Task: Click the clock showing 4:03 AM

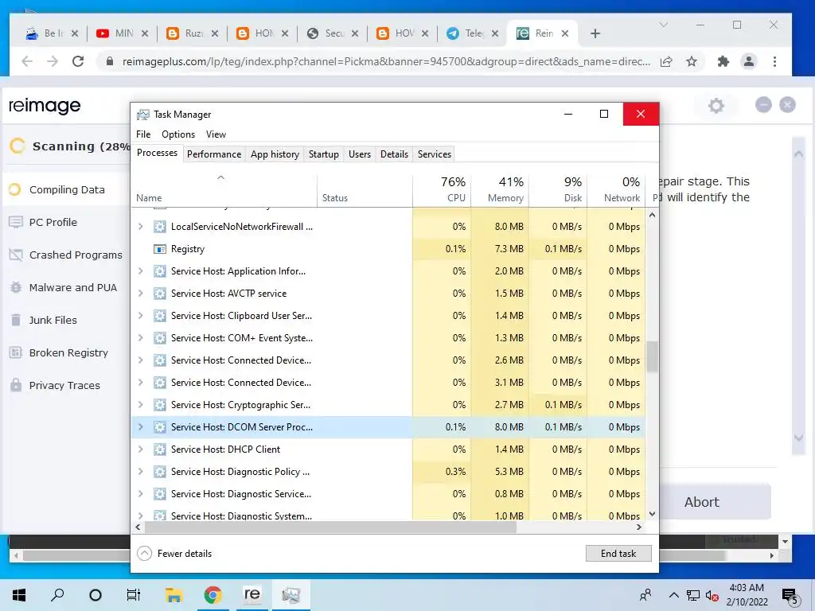Action: [747, 588]
